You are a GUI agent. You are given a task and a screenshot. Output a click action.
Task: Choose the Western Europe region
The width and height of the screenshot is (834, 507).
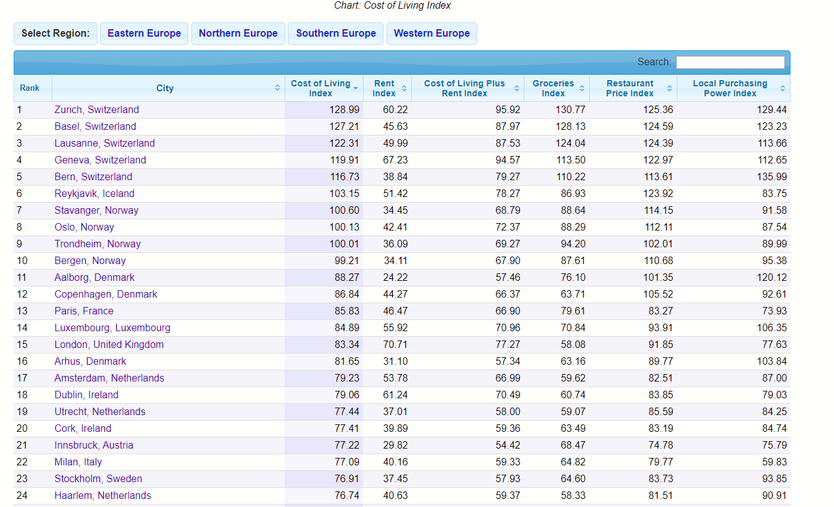pyautogui.click(x=431, y=34)
